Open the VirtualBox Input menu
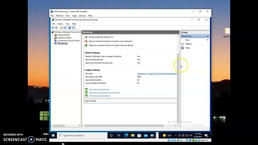Screen dimensions: 258x145 [74, 16]
